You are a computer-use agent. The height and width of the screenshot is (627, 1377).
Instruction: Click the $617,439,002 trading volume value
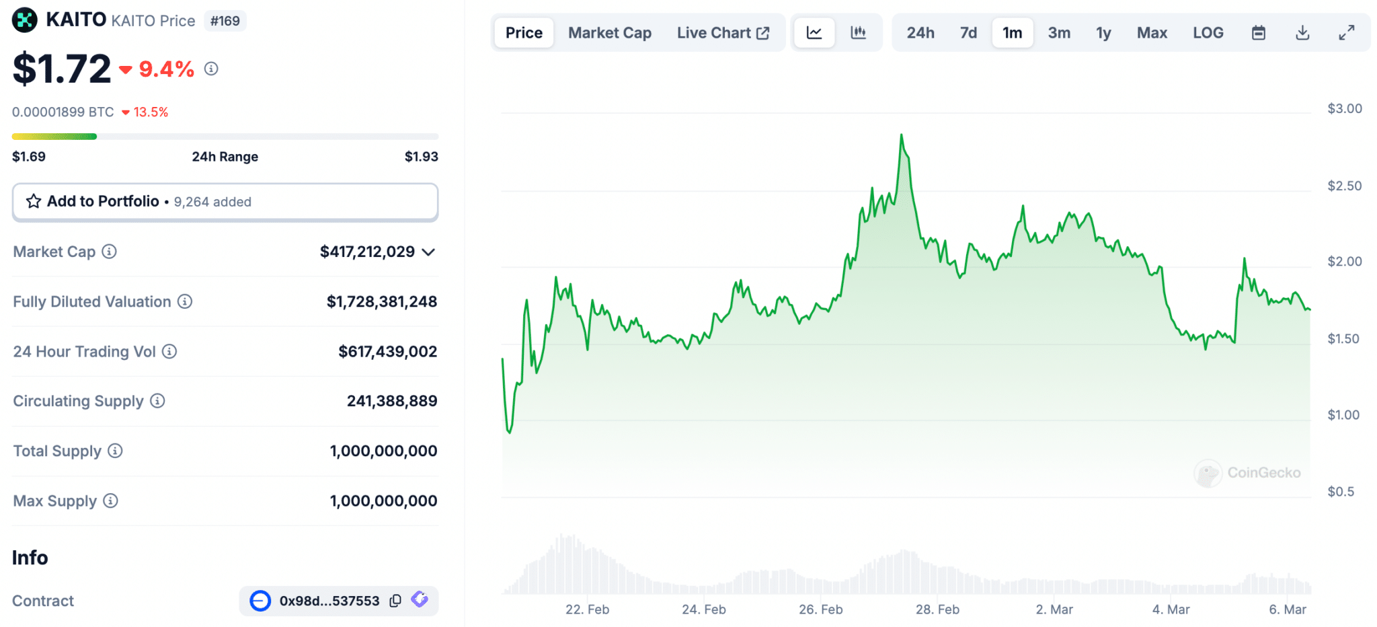tap(388, 351)
